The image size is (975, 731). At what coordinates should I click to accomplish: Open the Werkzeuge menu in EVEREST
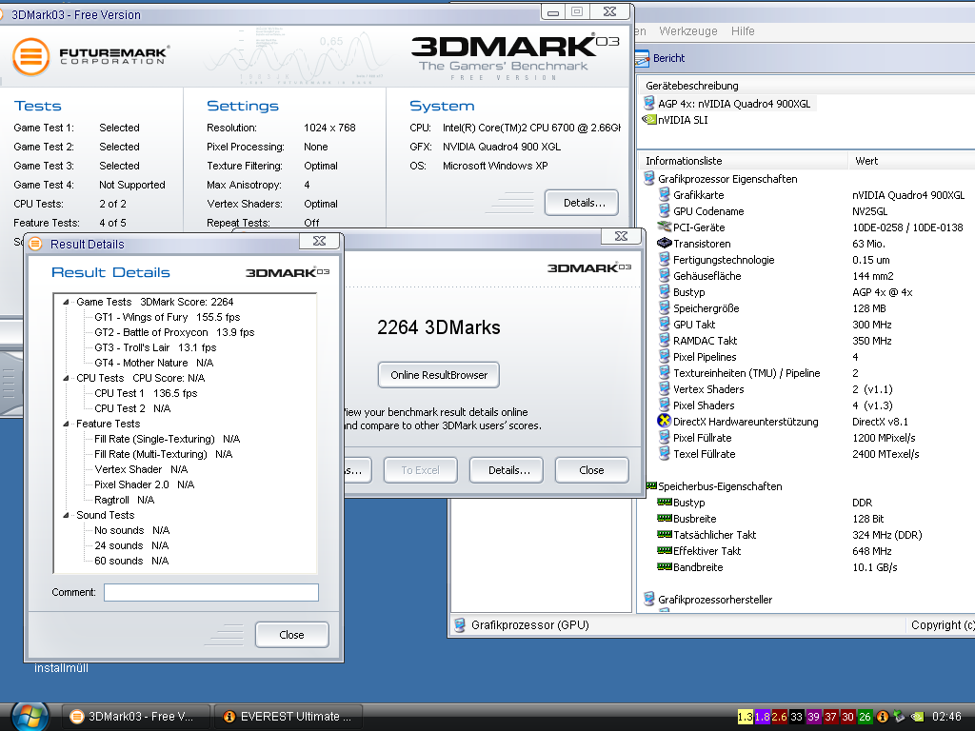click(x=687, y=31)
